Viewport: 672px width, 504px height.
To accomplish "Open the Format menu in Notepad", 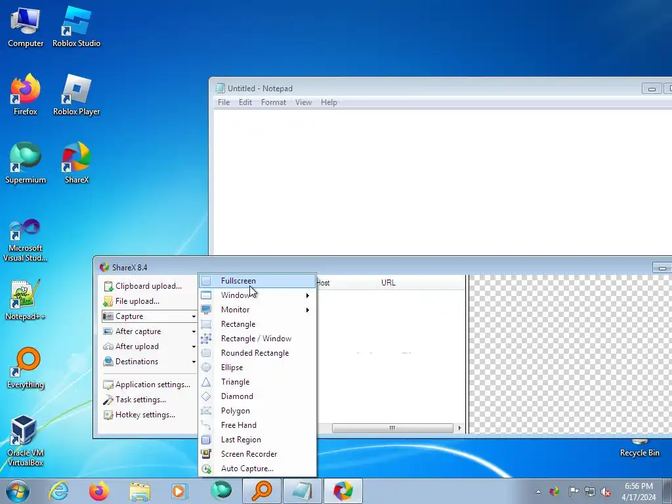I will point(274,102).
